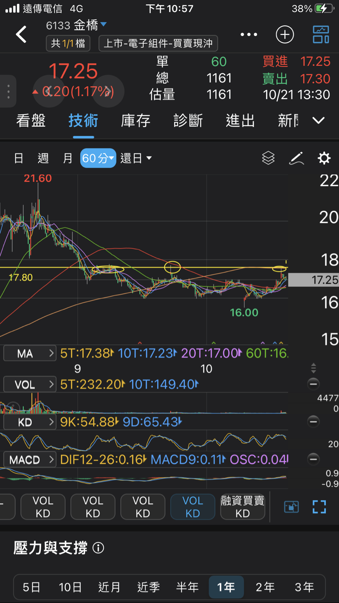Open the chart layers overlay icon
The image size is (339, 603).
(268, 158)
